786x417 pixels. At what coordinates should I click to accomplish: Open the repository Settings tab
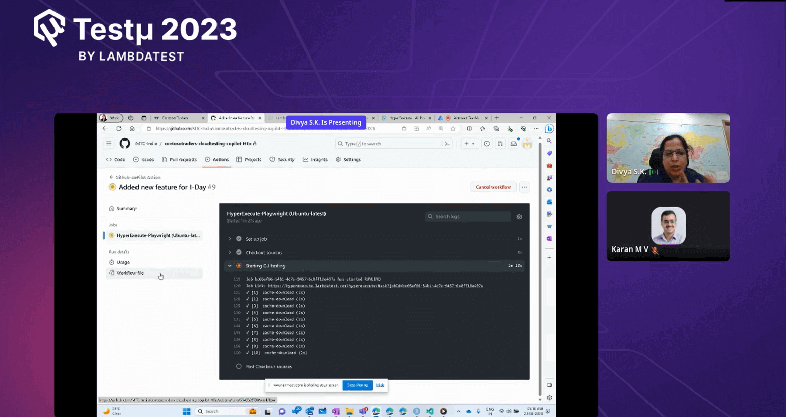348,160
